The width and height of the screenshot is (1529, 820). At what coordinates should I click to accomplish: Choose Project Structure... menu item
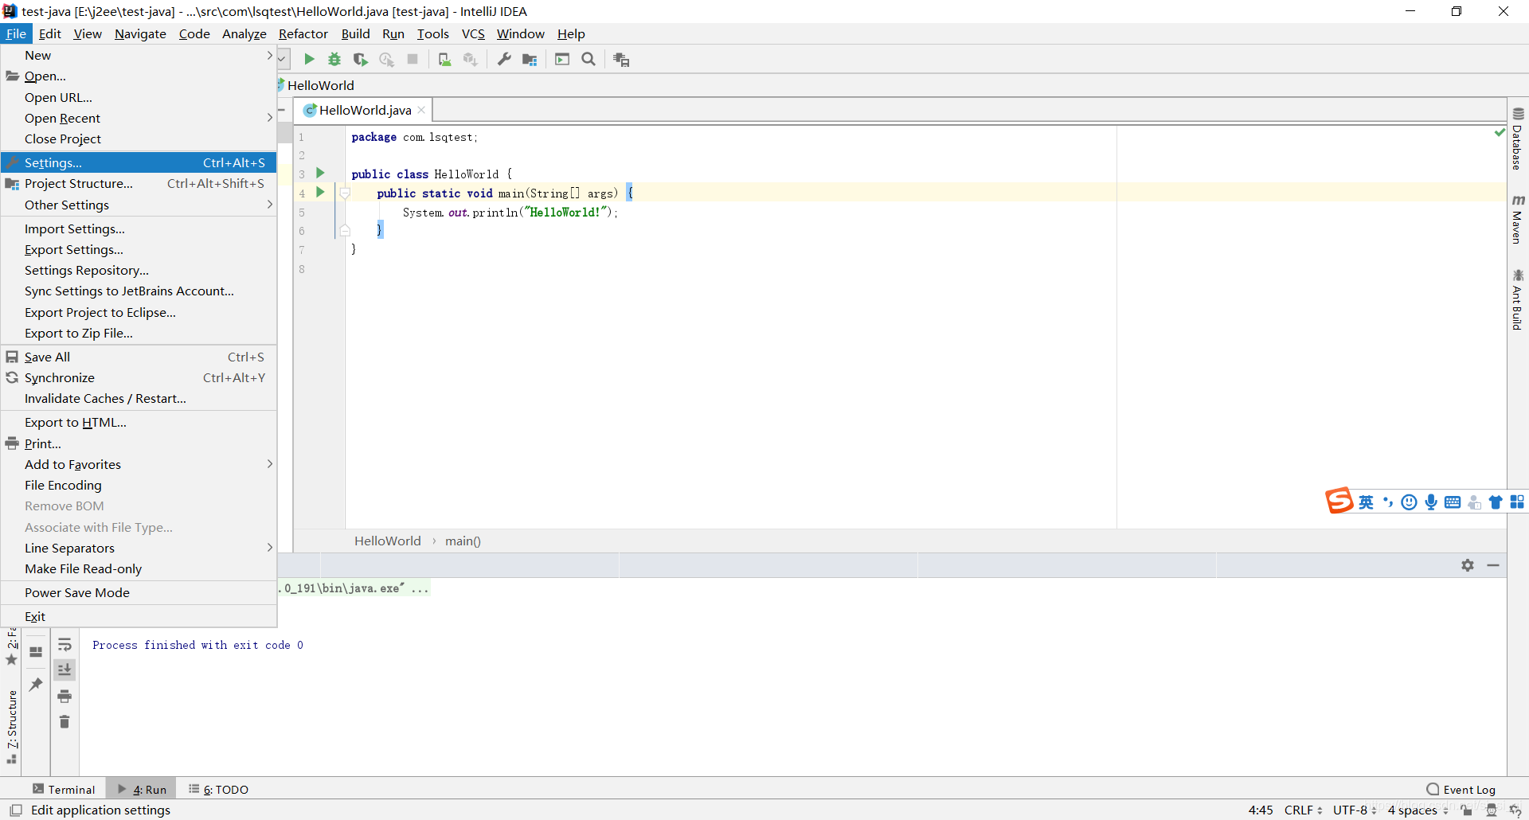tap(139, 183)
